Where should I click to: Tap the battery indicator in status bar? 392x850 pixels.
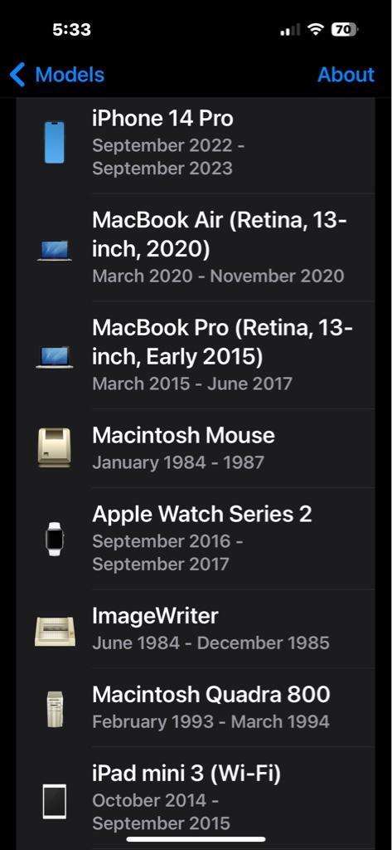pos(345,29)
